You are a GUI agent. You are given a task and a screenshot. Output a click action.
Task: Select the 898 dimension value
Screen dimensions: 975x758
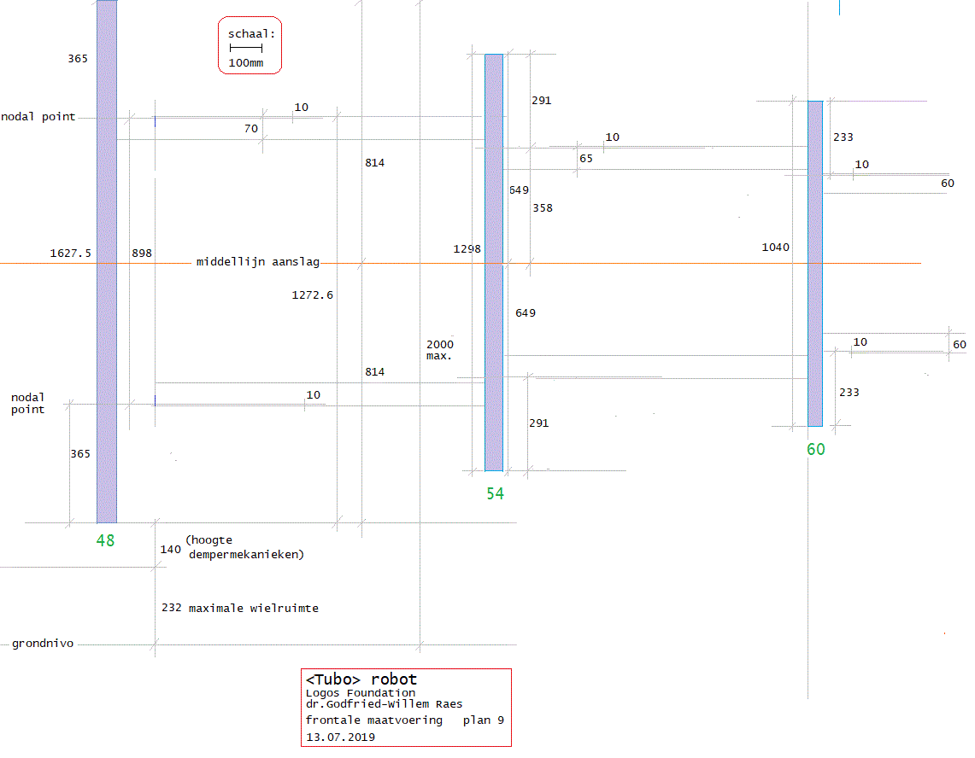point(142,254)
